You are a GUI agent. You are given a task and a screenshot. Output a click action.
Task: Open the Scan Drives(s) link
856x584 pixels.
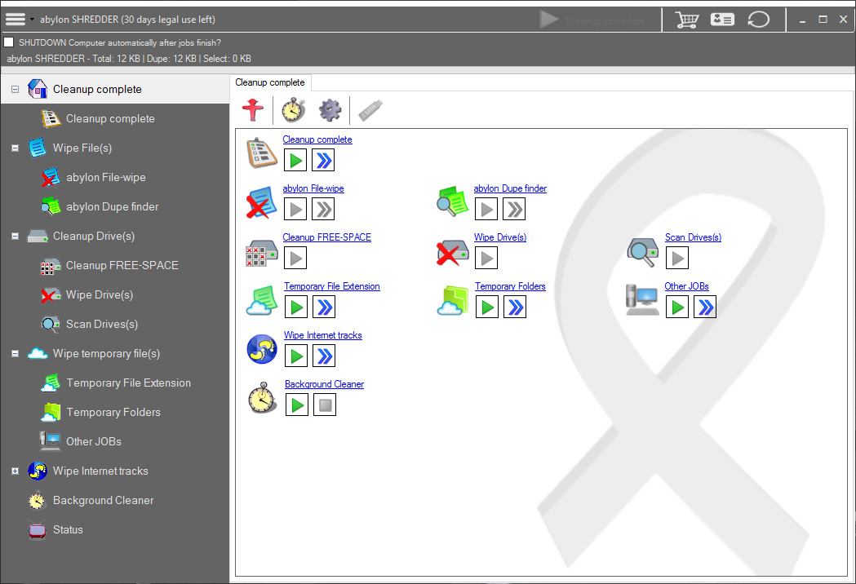[693, 237]
